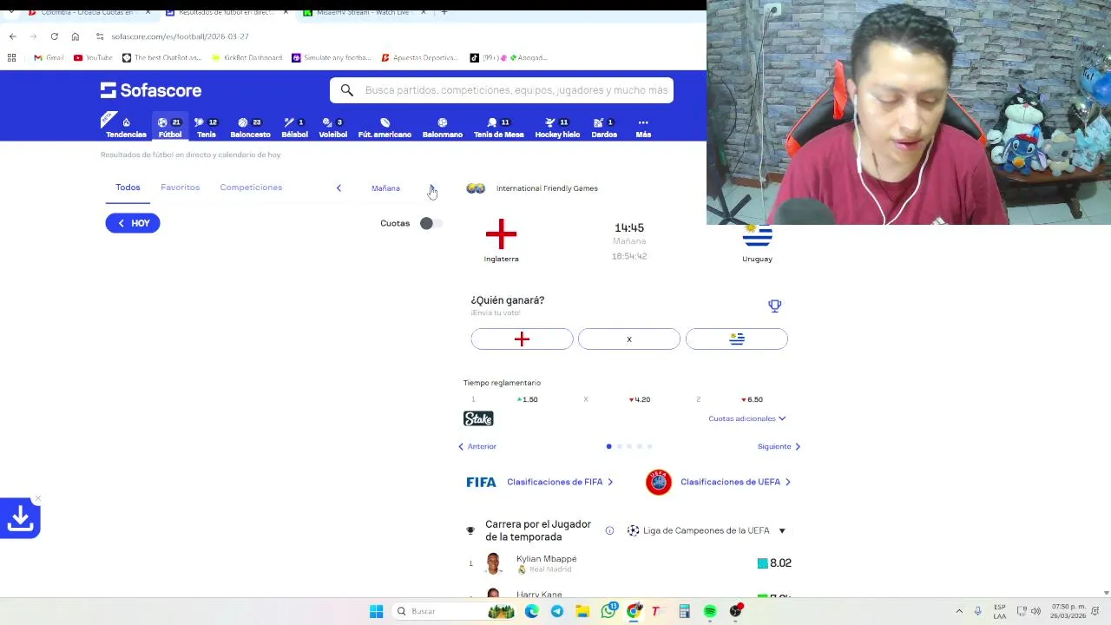Open WhatsApp from taskbar

tap(608, 611)
